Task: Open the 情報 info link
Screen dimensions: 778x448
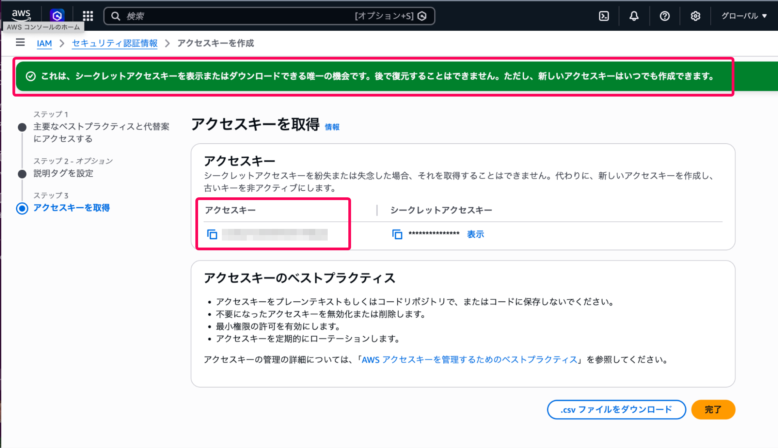Action: pyautogui.click(x=332, y=127)
